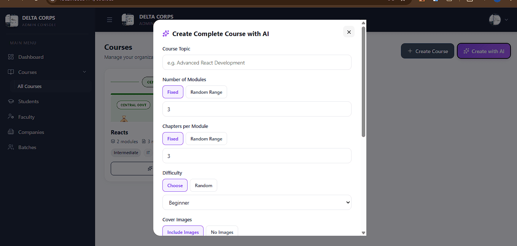Screen dimensions: 517x246
Task: Open the hamburger menu in header
Action: 110,20
